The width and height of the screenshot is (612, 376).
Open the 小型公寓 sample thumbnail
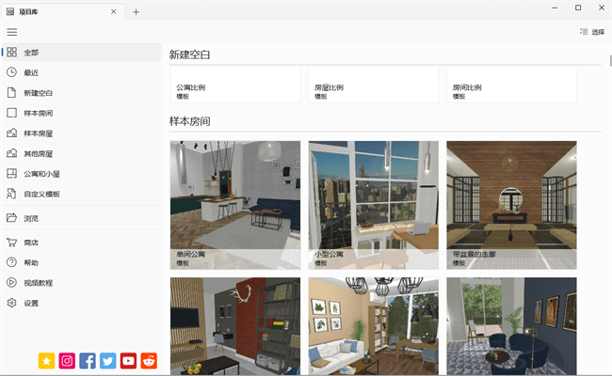(x=374, y=205)
